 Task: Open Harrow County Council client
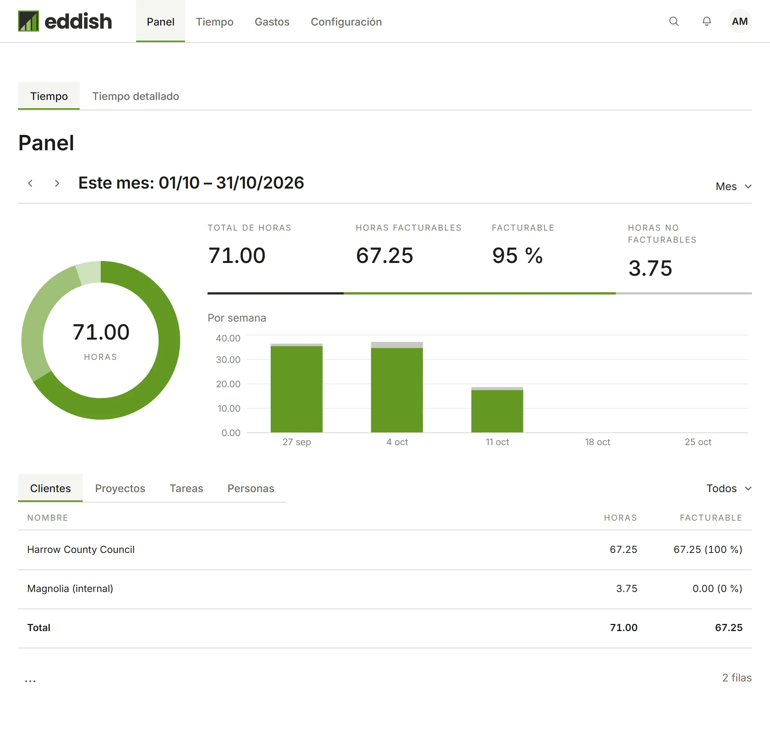coord(81,549)
